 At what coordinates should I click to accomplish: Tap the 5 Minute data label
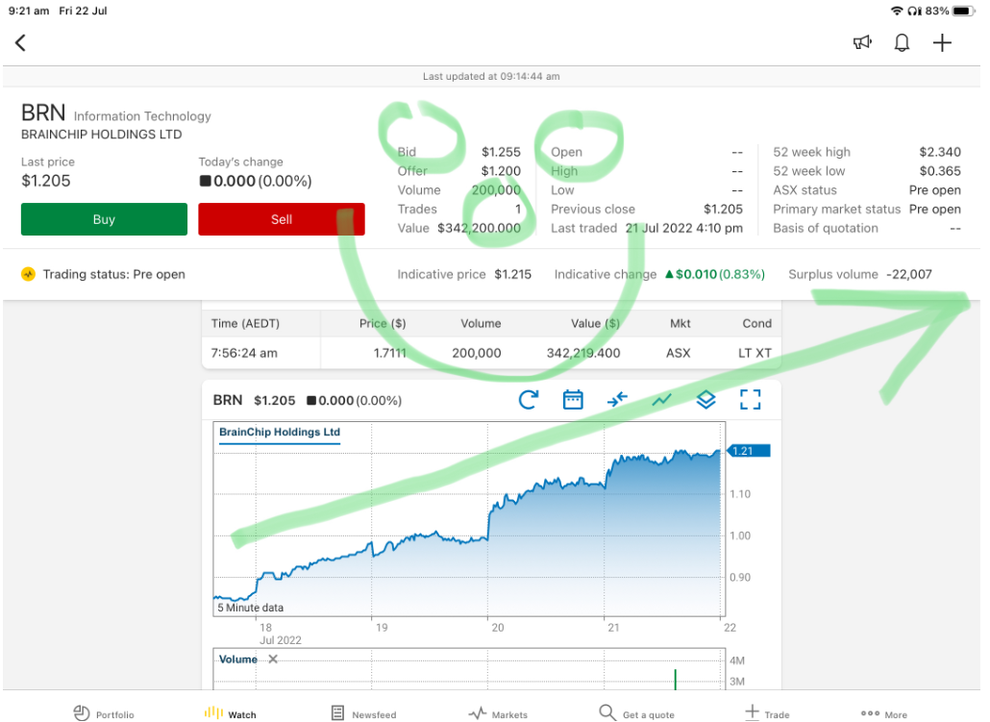pos(251,608)
